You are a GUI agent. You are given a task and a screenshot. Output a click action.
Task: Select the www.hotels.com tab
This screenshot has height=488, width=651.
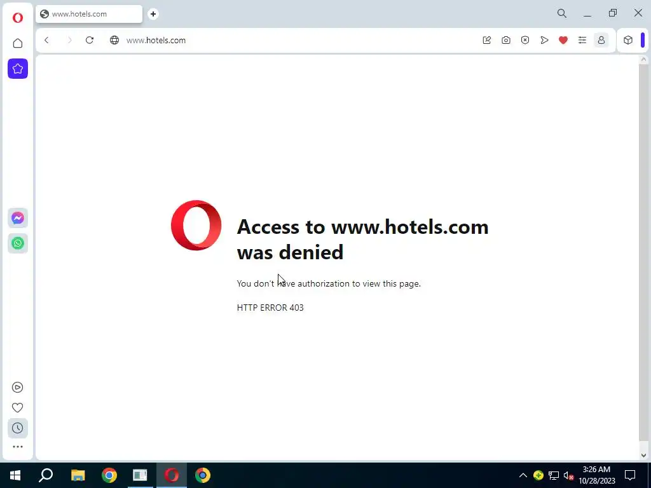coord(89,14)
